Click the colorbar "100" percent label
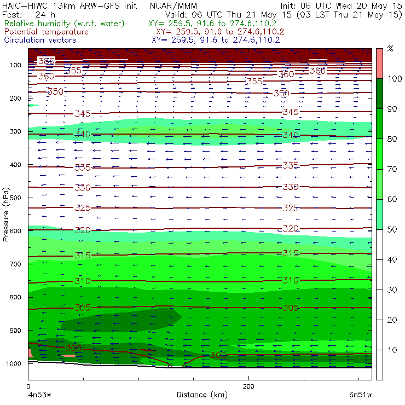 point(395,78)
